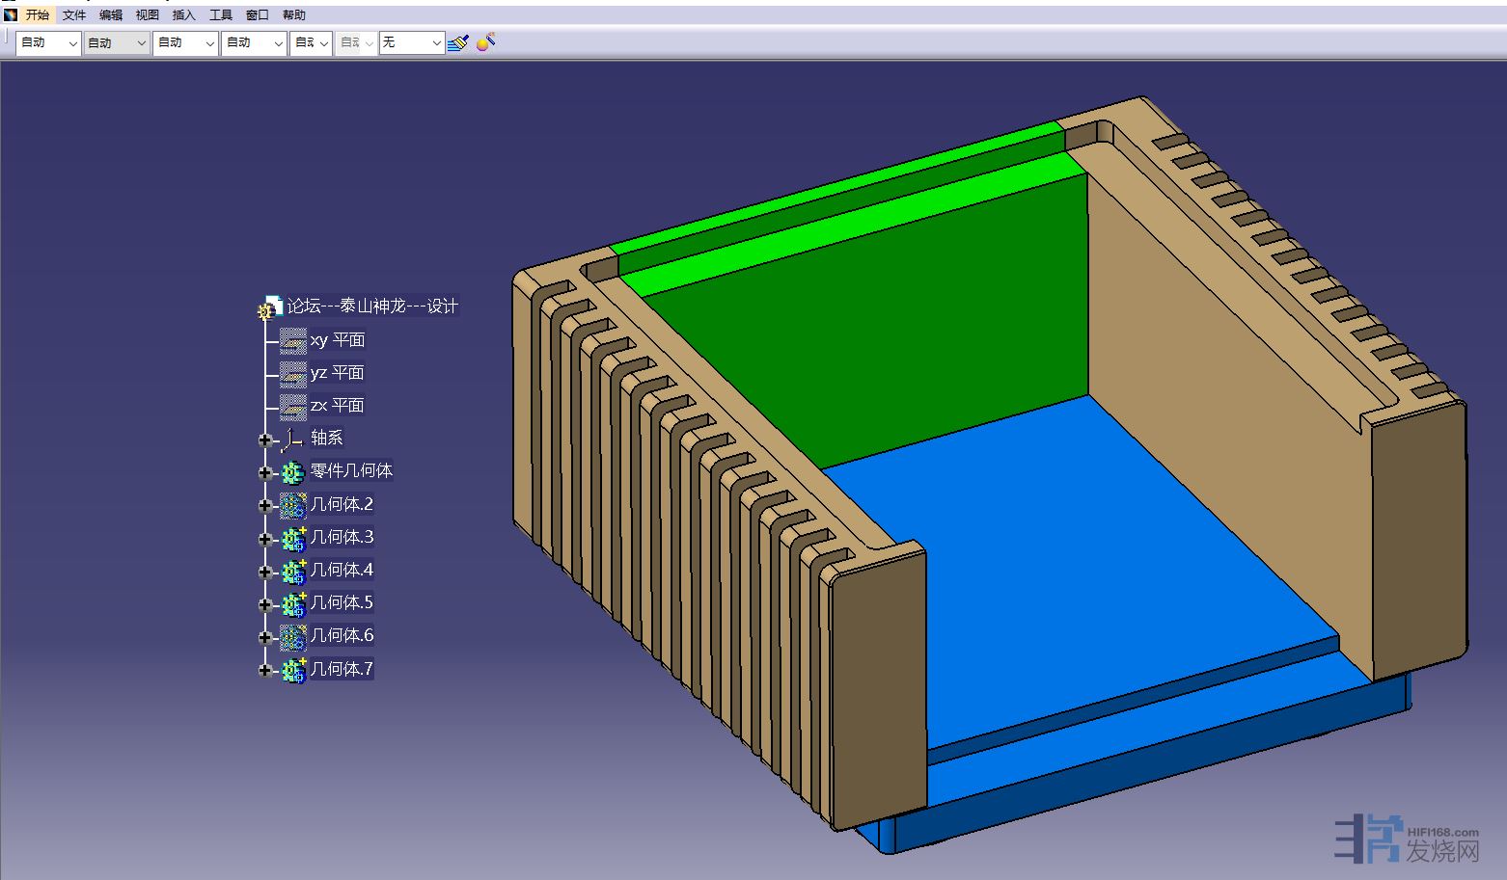Screen dimensions: 1507x880
Task: Select the yz 平面 plane icon
Action: tap(293, 373)
